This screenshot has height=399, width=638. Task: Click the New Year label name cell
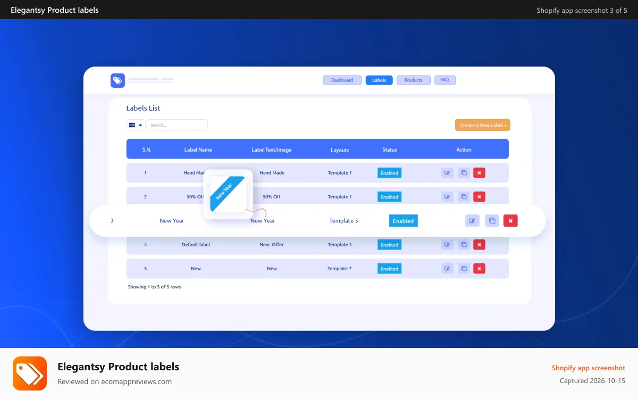tap(172, 221)
